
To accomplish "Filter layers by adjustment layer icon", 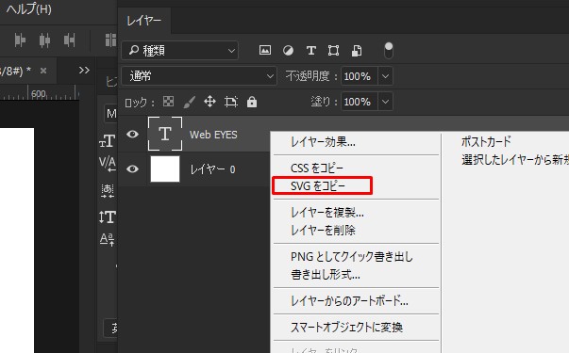I will coord(288,50).
